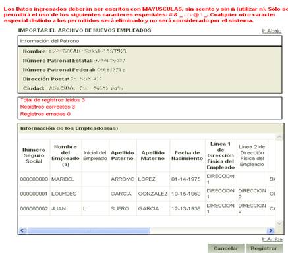Click maternal surname LOPEZ
288x253 pixels.
tap(146, 179)
